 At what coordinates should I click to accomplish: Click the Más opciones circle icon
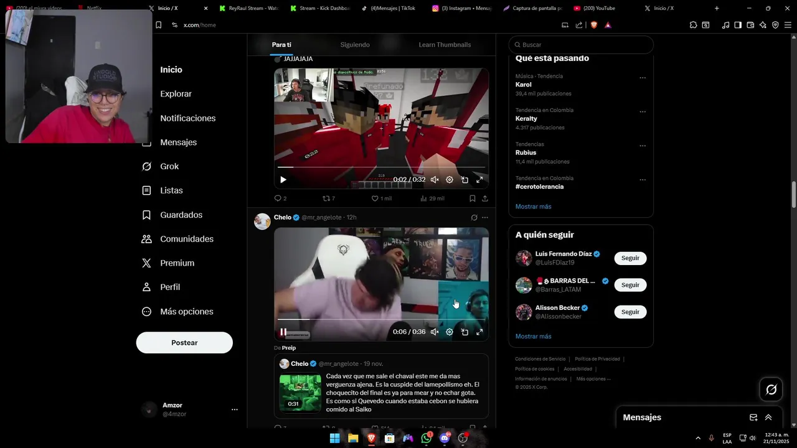click(x=147, y=311)
